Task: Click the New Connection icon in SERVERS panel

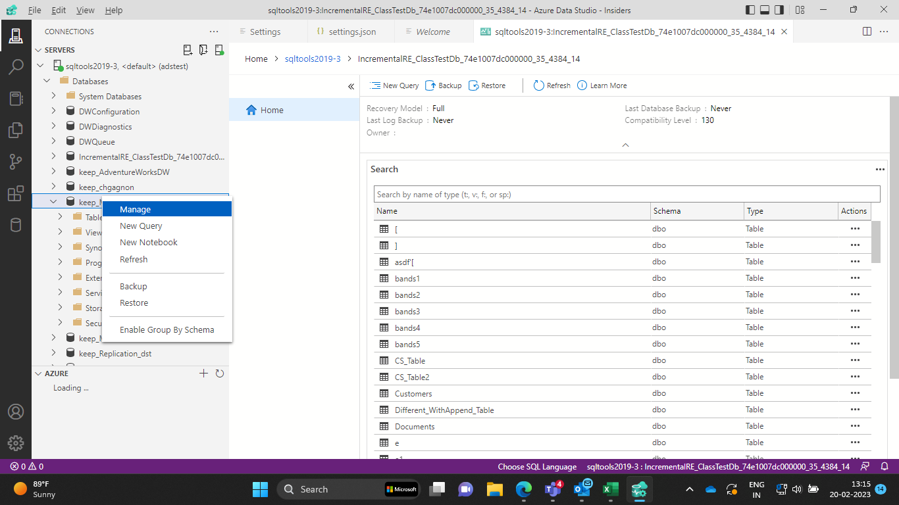Action: click(187, 49)
